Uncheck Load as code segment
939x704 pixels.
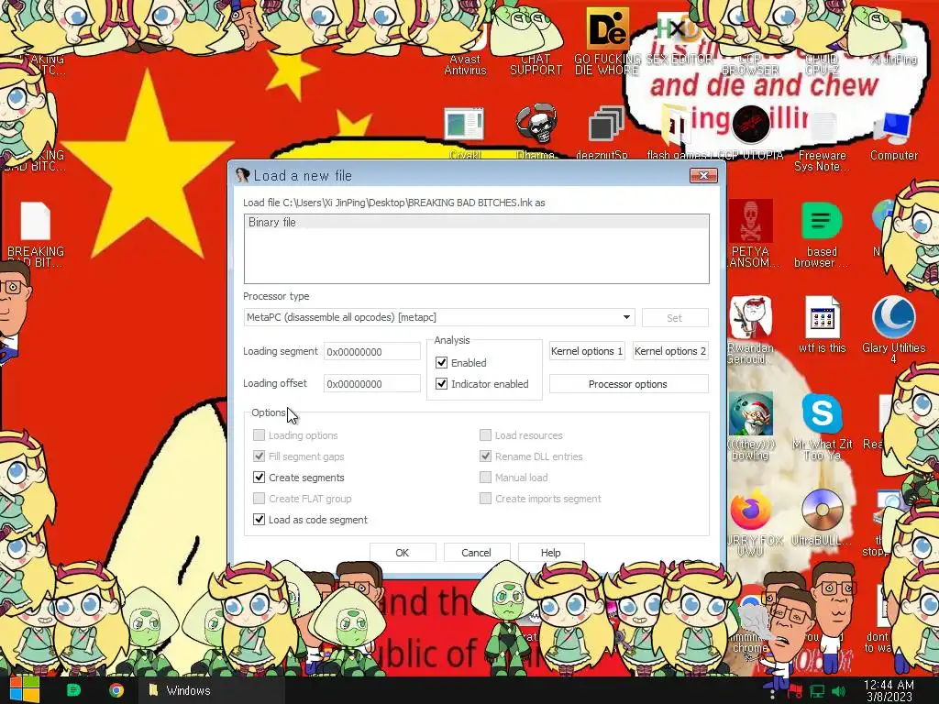click(259, 519)
